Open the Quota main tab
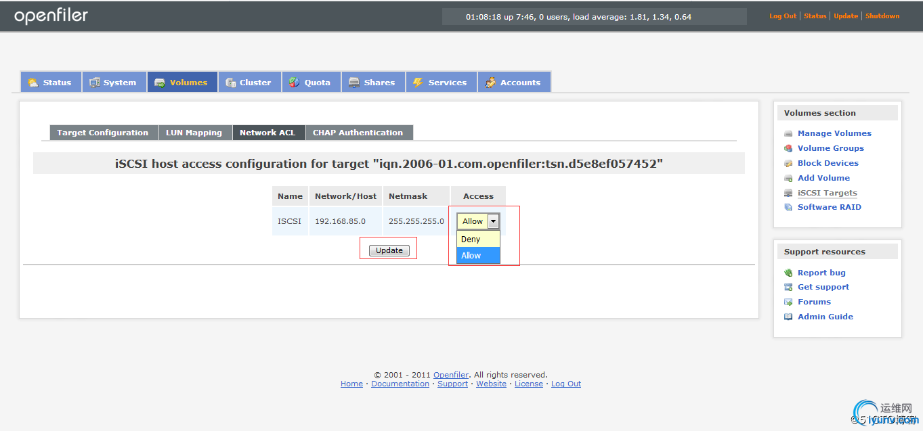The image size is (923, 431). tap(311, 82)
